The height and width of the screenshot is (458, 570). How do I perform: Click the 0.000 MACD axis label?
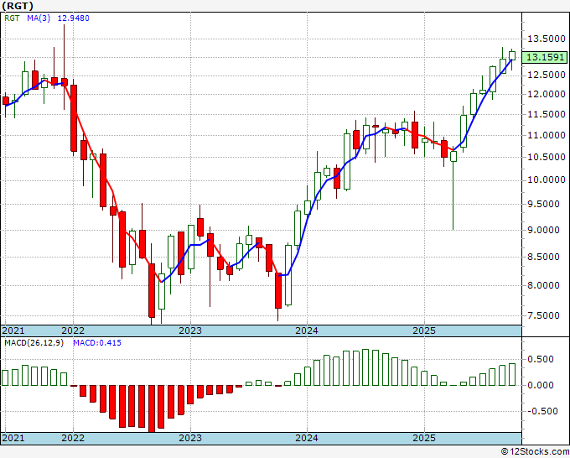point(541,385)
